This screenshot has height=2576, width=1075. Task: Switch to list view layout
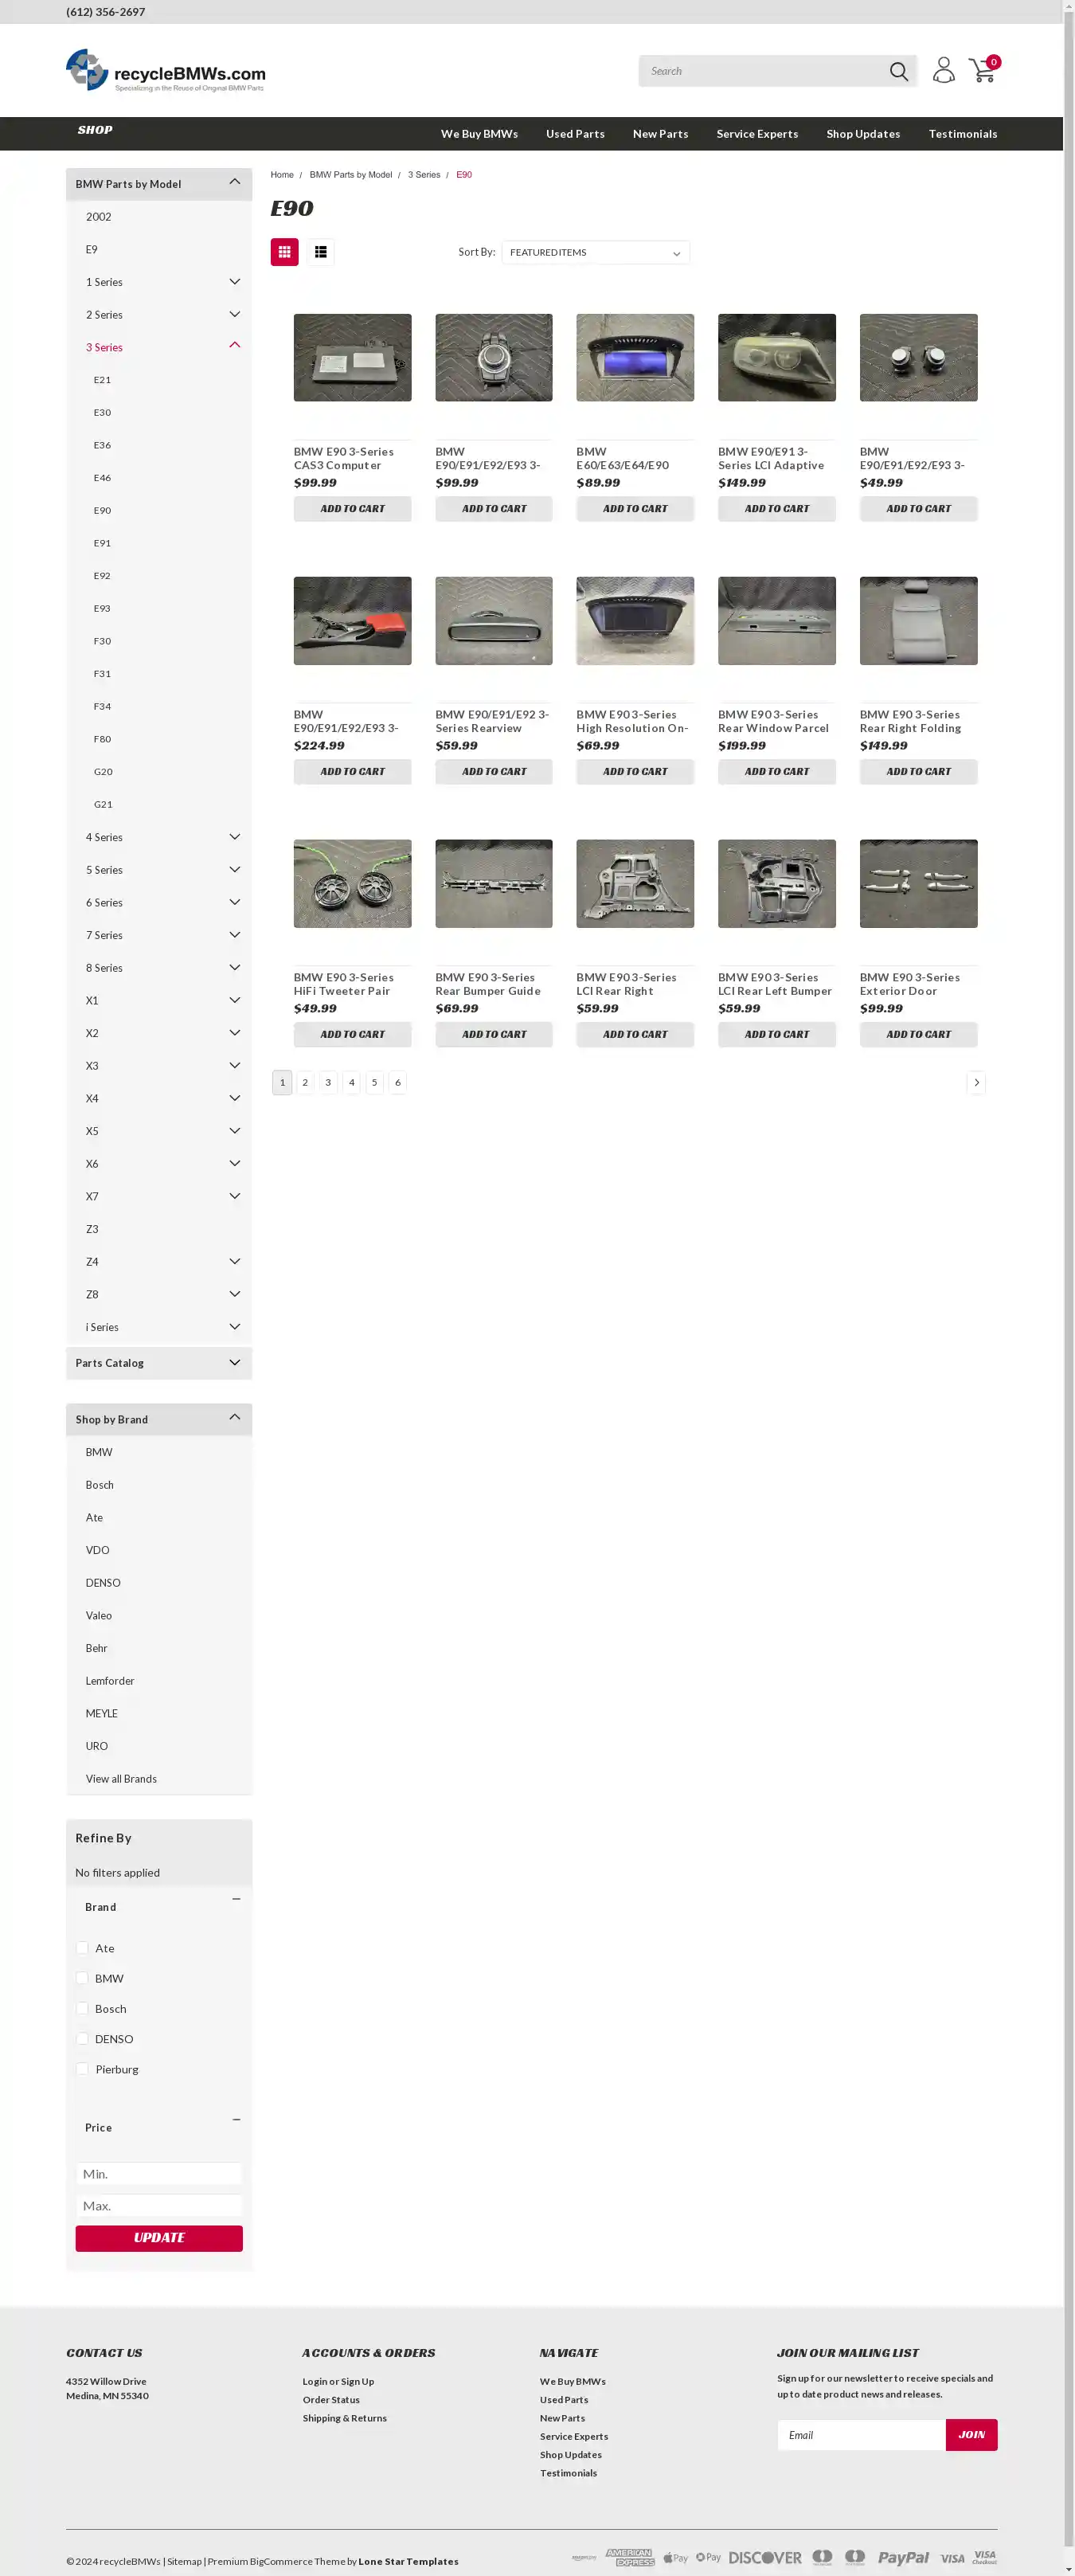tap(320, 252)
